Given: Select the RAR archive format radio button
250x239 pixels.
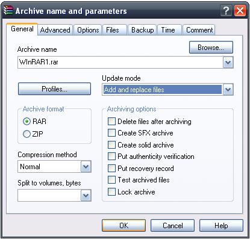Looking at the screenshot, I should (27, 122).
